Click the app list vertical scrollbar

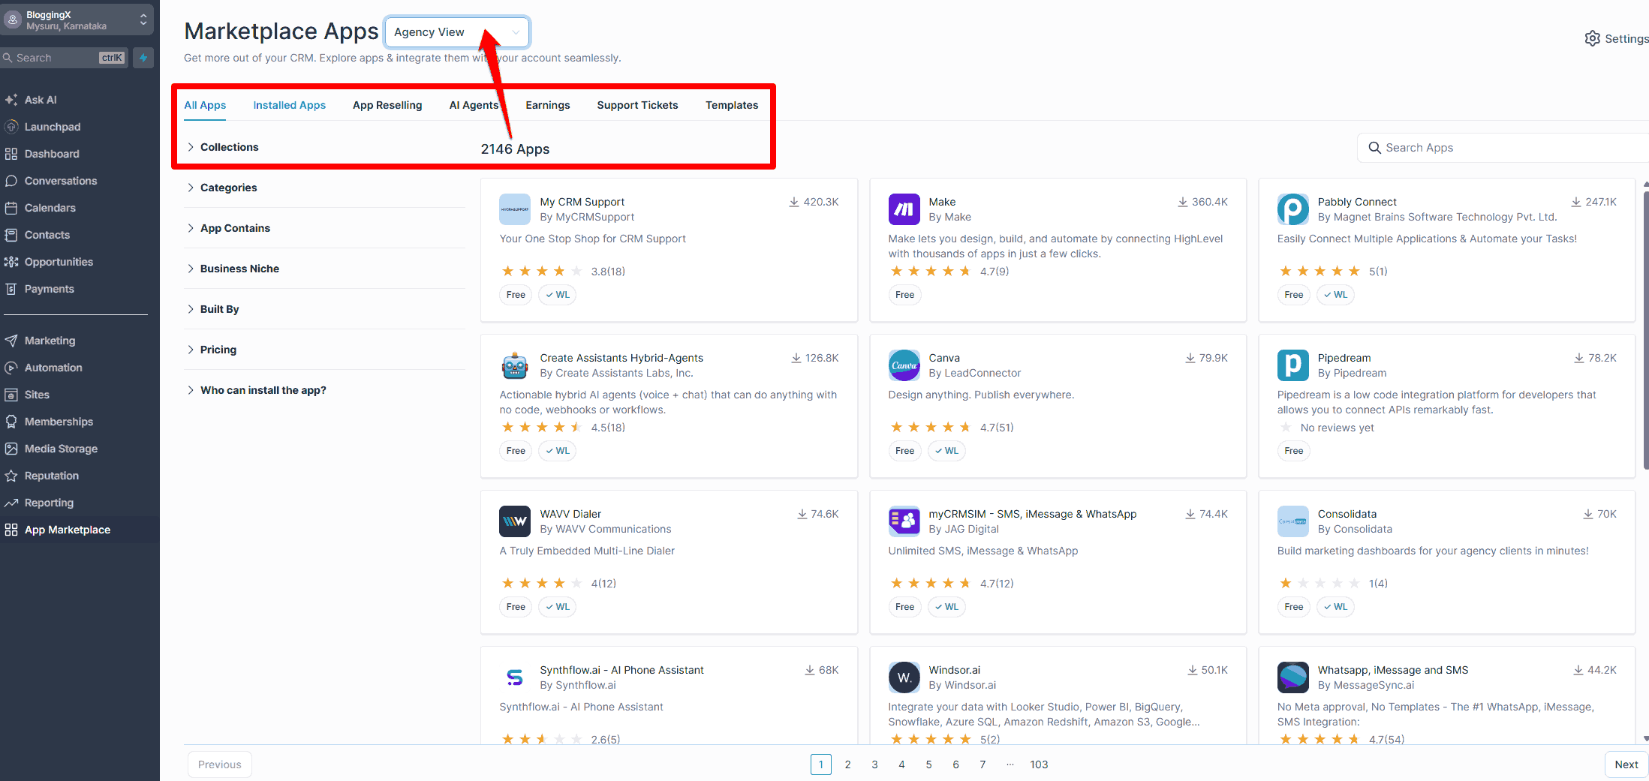(x=1645, y=330)
